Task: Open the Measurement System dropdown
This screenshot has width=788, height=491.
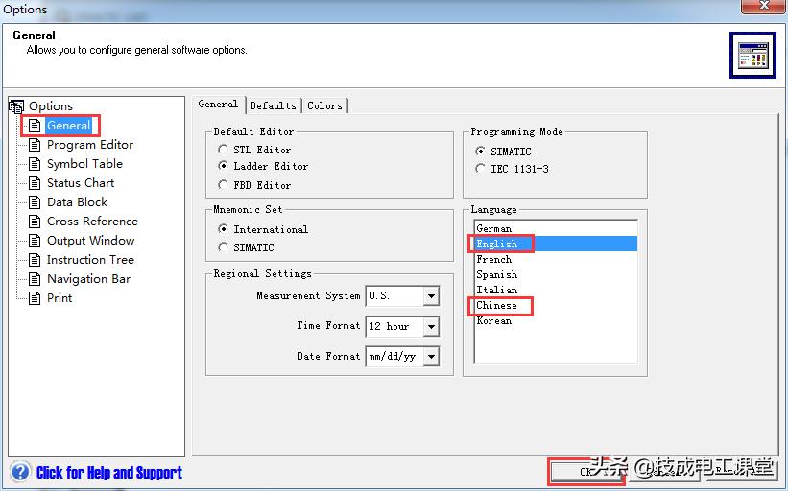Action: (x=431, y=295)
